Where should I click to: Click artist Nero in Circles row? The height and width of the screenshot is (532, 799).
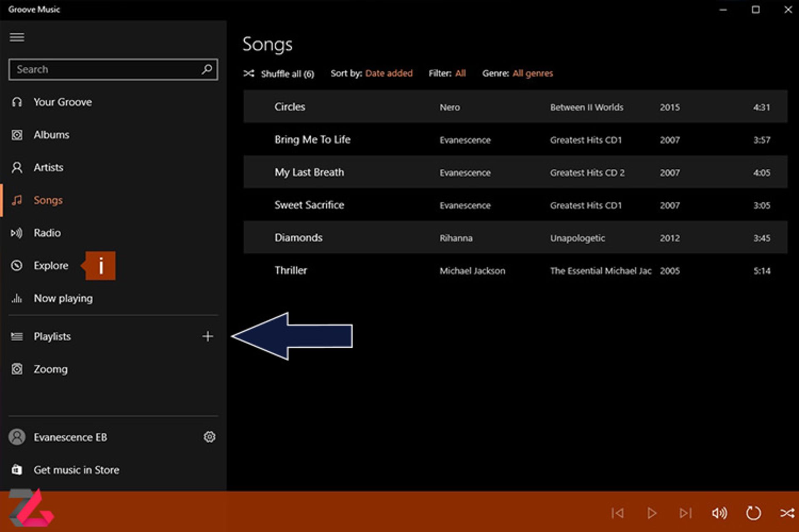tap(450, 107)
